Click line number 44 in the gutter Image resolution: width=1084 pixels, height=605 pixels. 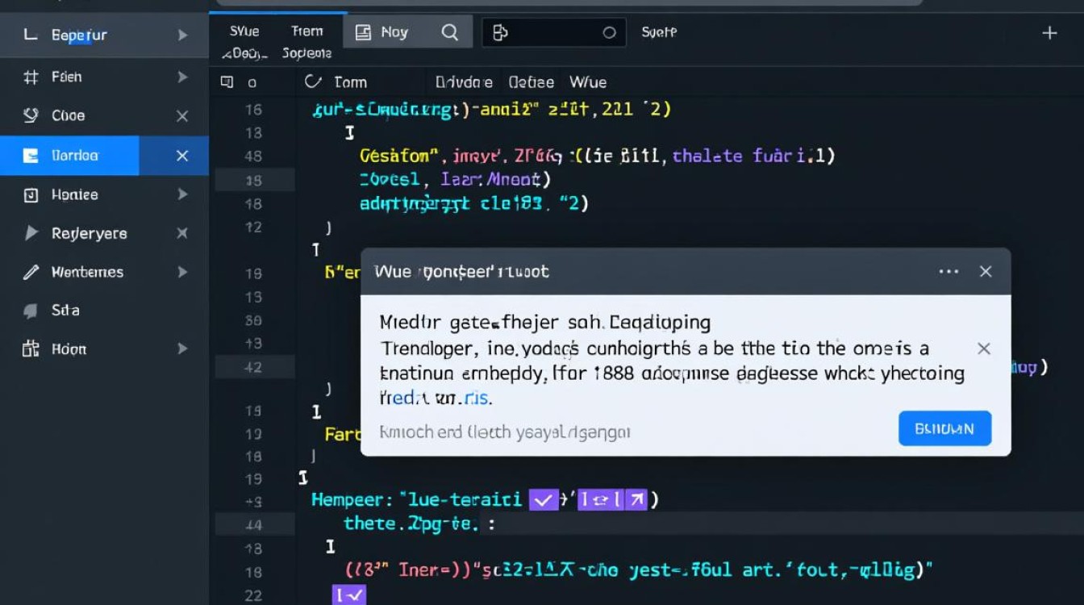tap(253, 525)
